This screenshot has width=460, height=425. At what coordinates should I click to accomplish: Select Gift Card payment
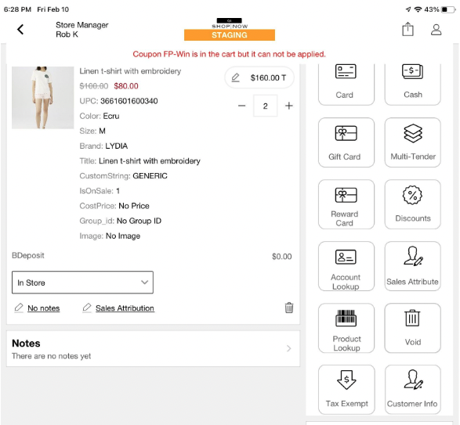coord(346,142)
